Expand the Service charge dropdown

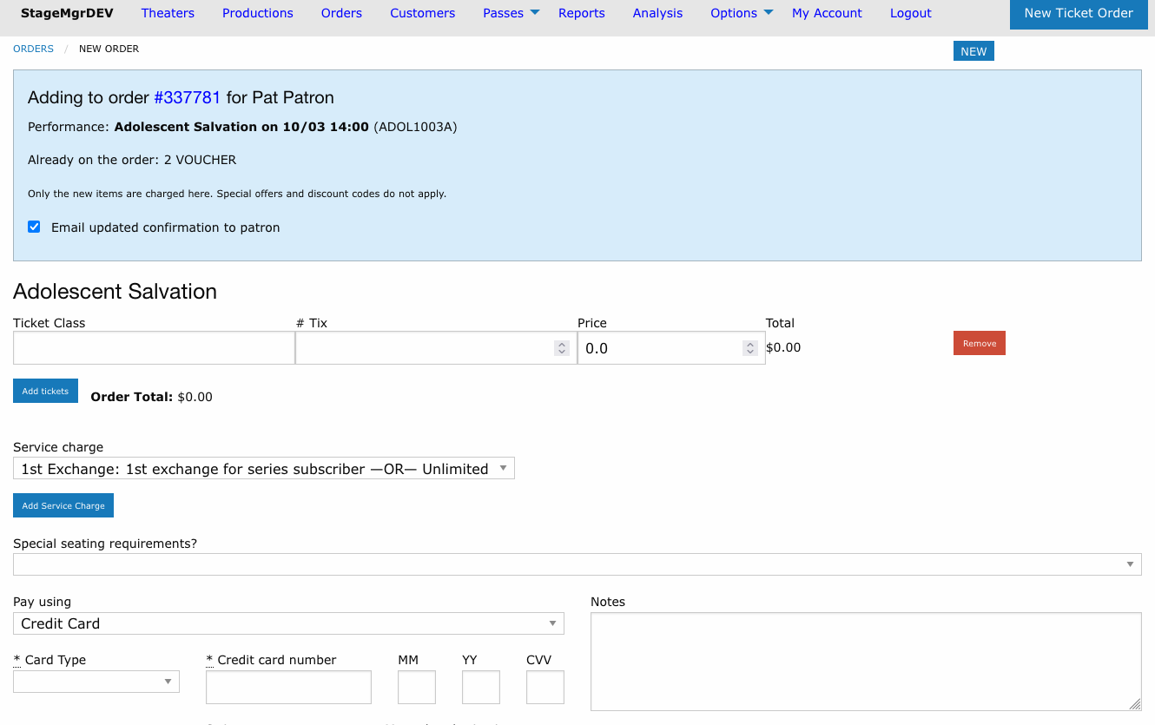coord(264,469)
